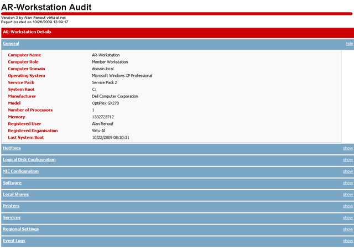Show the Event Logs contents

pos(348,241)
